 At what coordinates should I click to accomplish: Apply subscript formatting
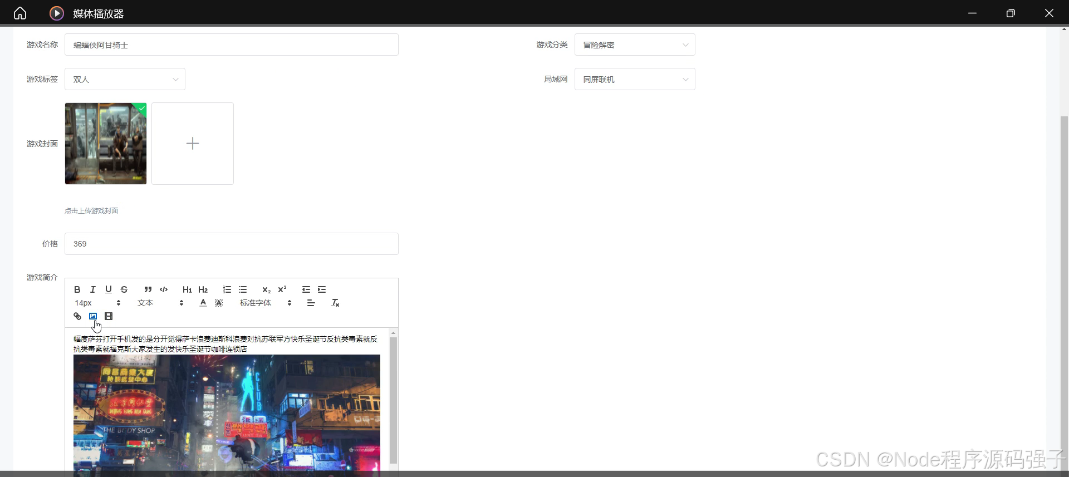click(266, 289)
